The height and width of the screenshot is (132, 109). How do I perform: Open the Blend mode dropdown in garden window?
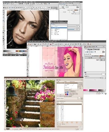pos(72,124)
